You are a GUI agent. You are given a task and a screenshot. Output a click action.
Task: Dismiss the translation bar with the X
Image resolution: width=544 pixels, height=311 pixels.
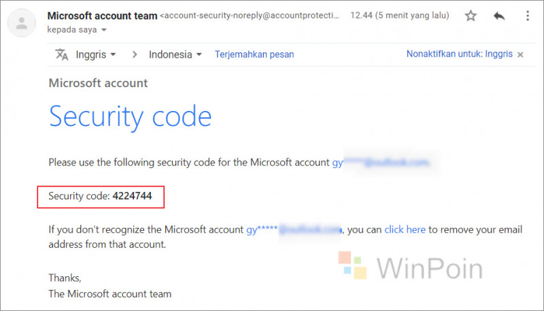(x=520, y=54)
